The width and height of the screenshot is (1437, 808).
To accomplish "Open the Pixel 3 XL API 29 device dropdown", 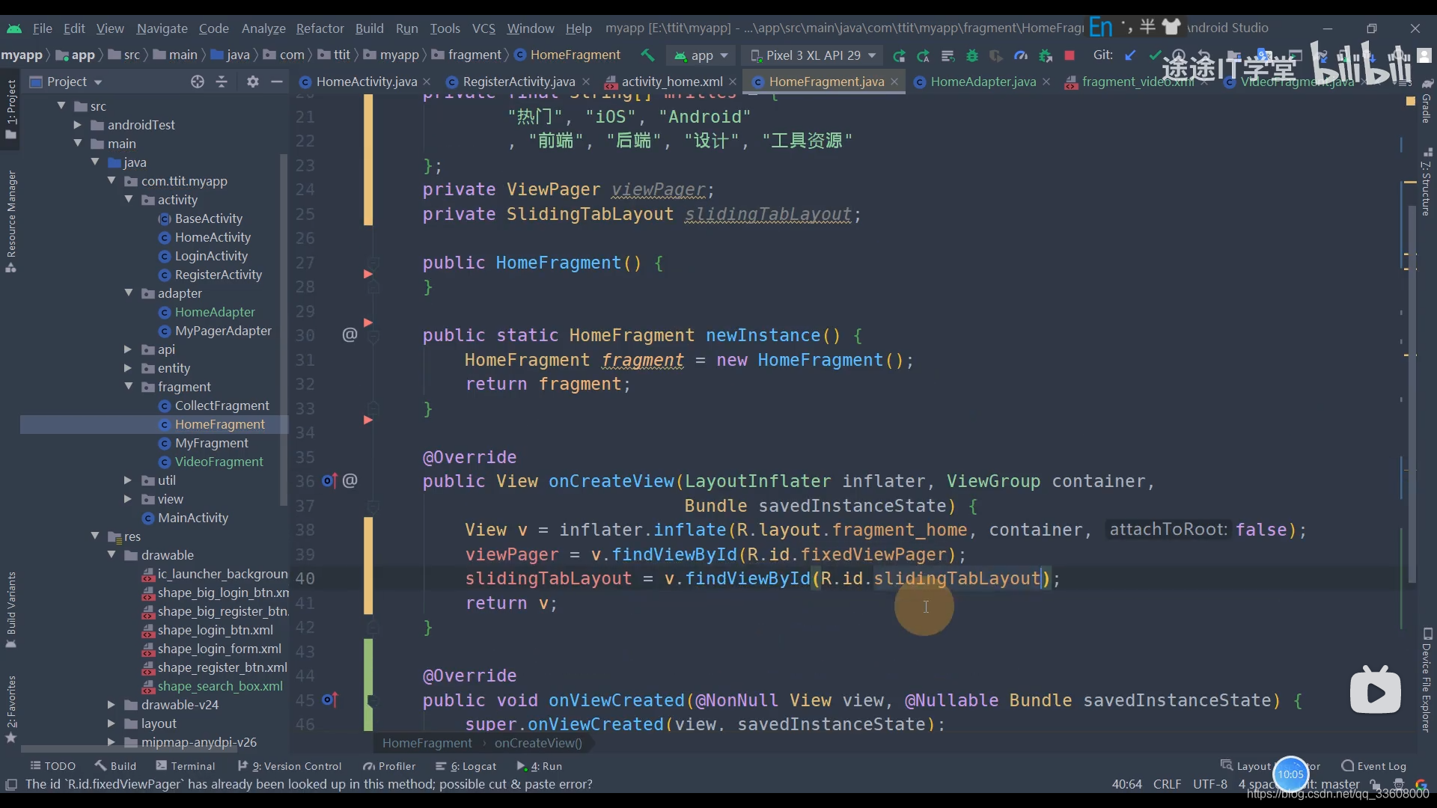I will 813,55.
